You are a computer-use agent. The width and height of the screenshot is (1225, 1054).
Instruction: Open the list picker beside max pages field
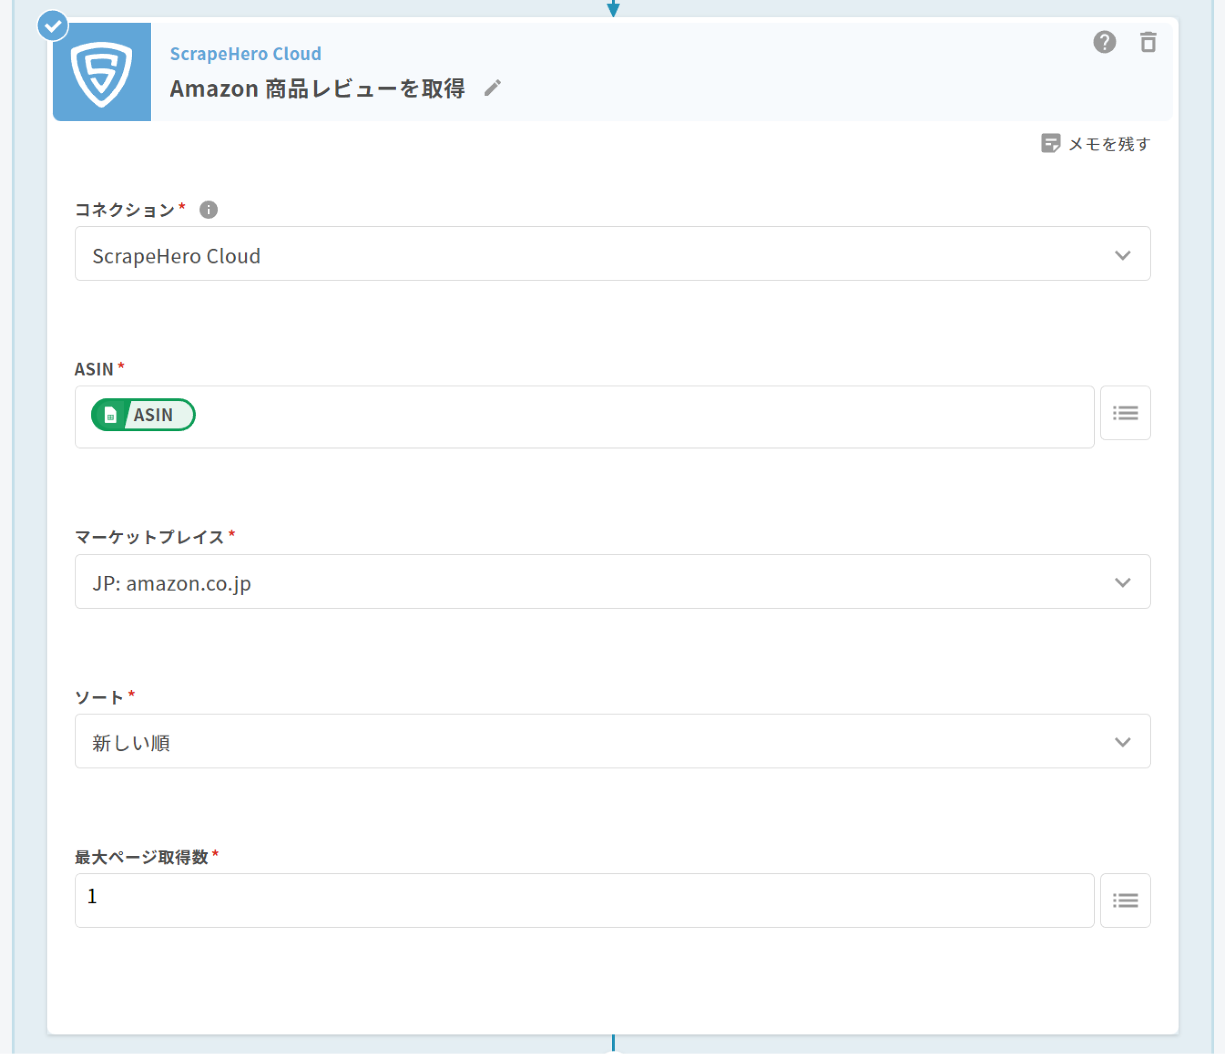[1125, 900]
